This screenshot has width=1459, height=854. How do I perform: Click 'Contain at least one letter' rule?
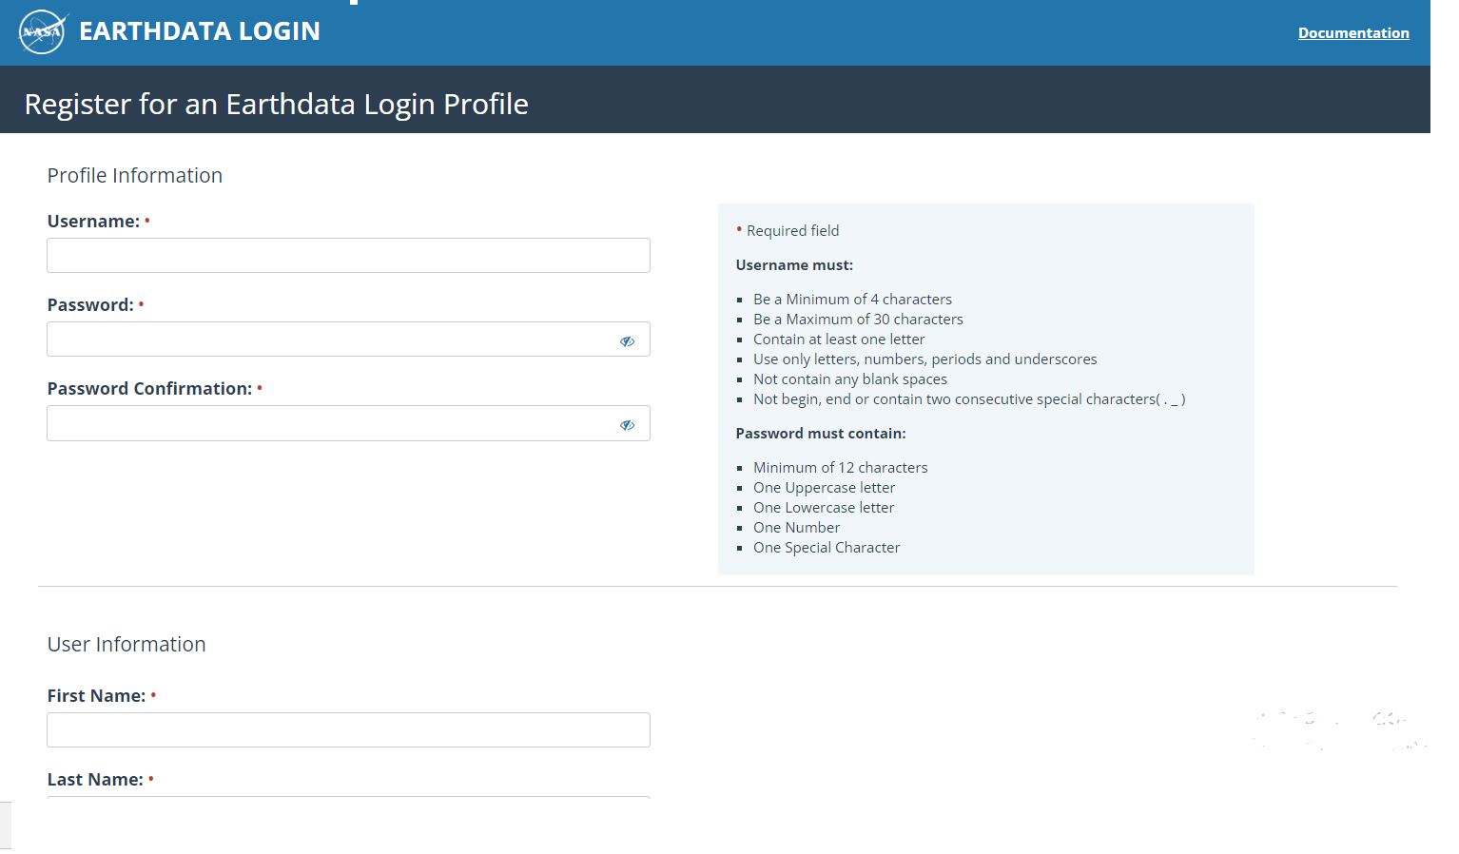pyautogui.click(x=839, y=340)
